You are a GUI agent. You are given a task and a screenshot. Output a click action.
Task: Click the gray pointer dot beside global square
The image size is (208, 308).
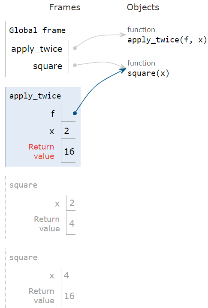[75, 65]
